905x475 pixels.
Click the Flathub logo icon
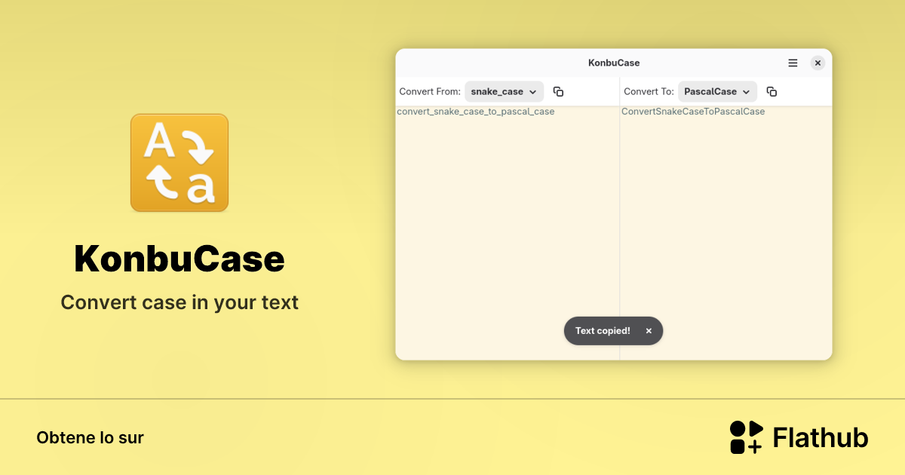pos(745,437)
